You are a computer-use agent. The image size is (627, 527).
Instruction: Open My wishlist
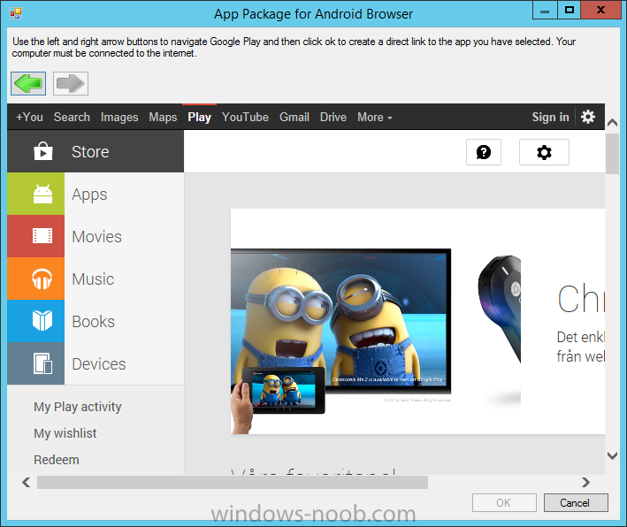click(x=65, y=433)
